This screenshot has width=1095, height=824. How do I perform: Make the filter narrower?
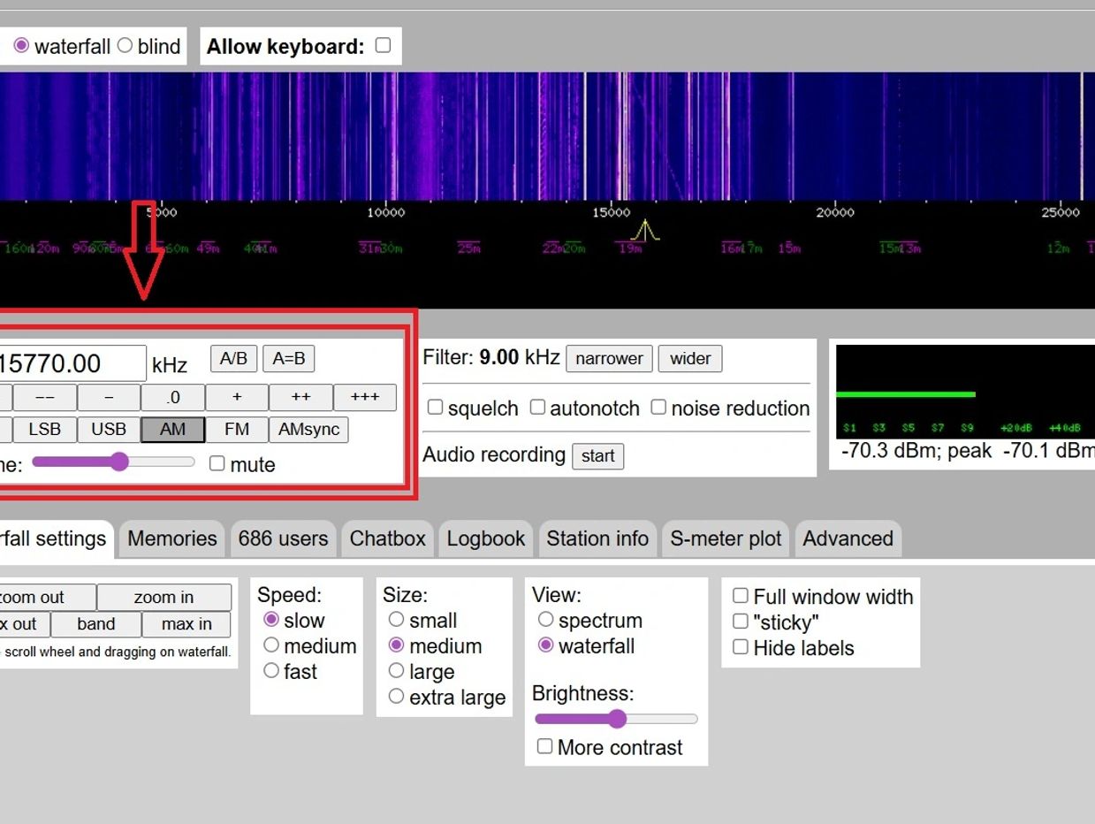coord(609,359)
